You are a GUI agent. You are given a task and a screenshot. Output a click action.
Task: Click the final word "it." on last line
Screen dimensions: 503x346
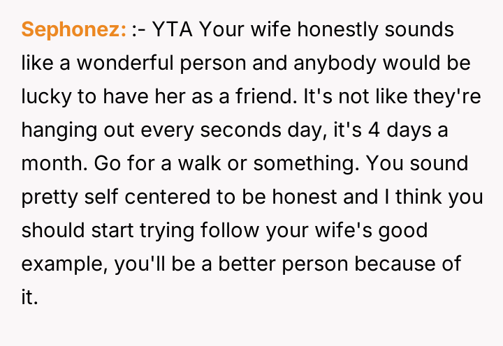tap(28, 298)
